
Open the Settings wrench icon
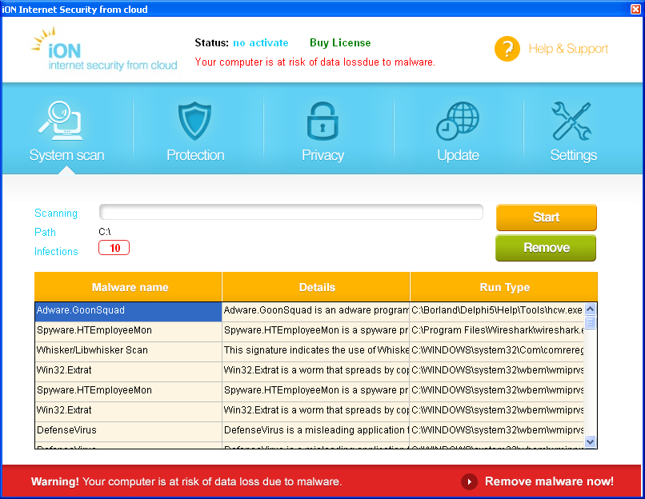pyautogui.click(x=573, y=122)
